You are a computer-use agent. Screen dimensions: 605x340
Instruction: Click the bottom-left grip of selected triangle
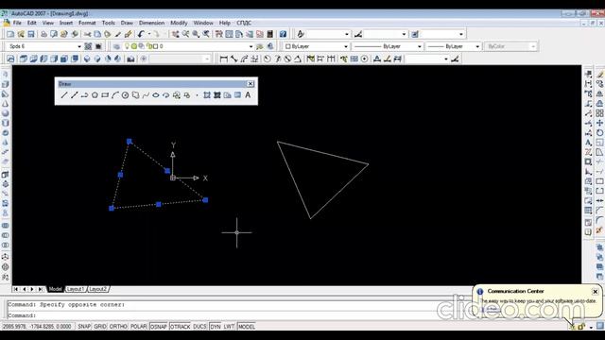pyautogui.click(x=112, y=208)
